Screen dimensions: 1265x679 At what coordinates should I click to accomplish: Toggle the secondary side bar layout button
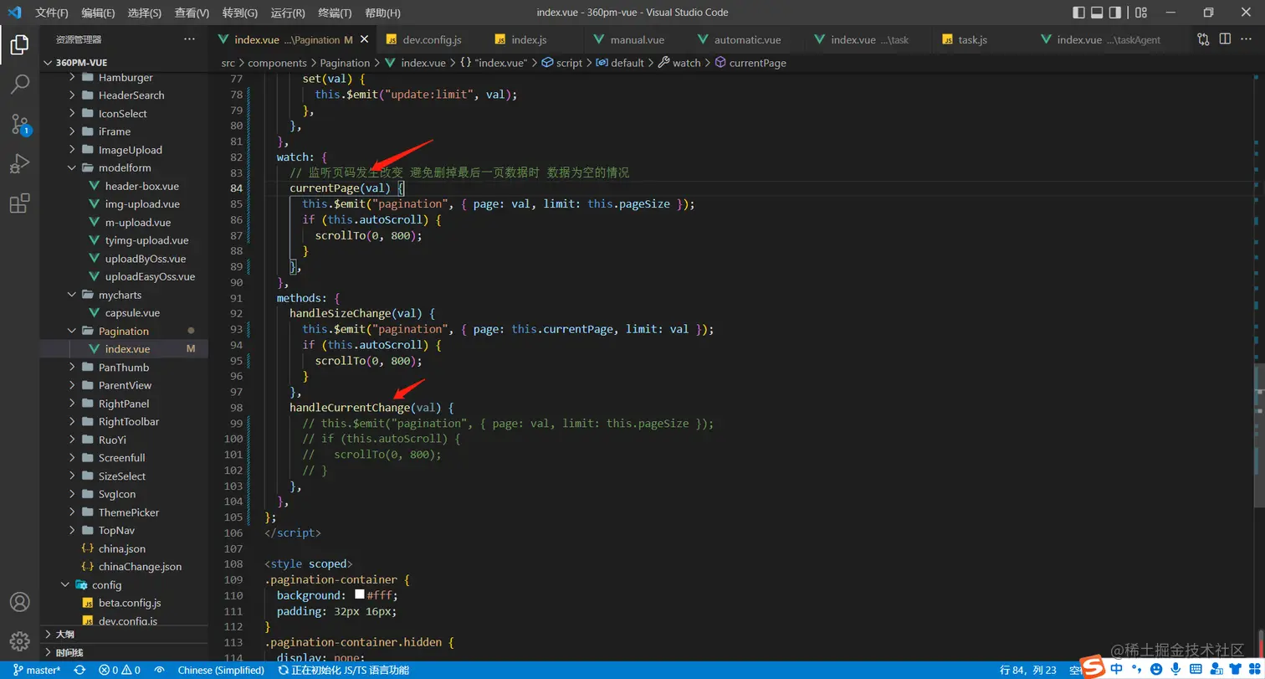[x=1115, y=13]
